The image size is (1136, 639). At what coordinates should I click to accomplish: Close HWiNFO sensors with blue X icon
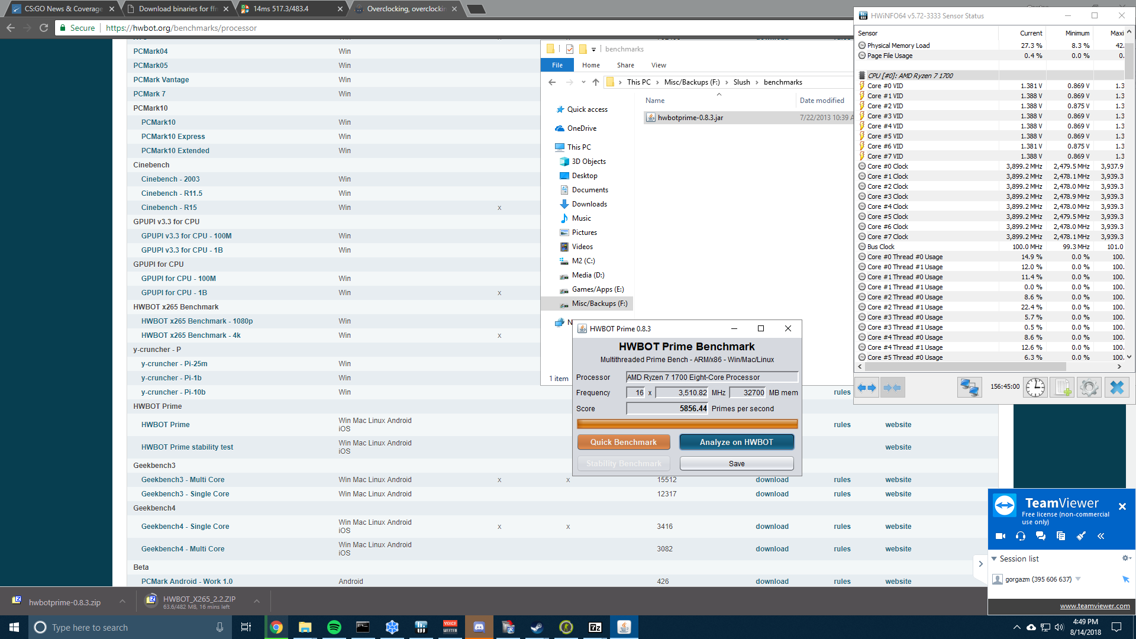coord(1117,388)
